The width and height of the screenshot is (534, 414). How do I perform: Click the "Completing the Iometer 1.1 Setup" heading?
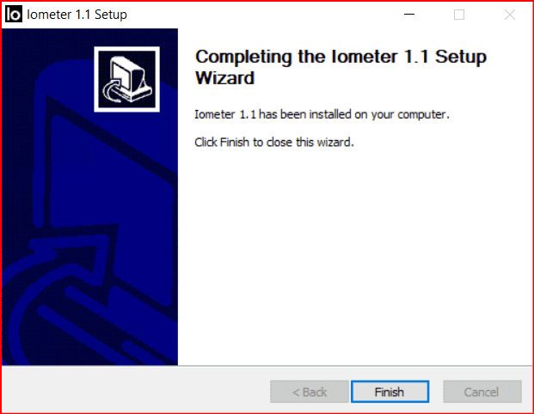tap(341, 57)
